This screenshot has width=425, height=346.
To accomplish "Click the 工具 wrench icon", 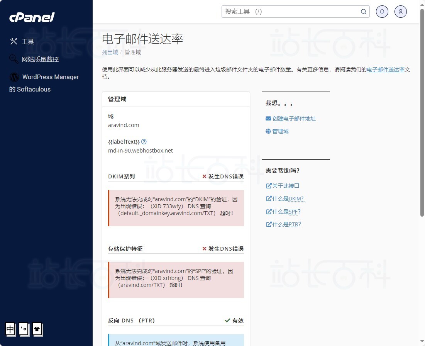I will pos(14,41).
